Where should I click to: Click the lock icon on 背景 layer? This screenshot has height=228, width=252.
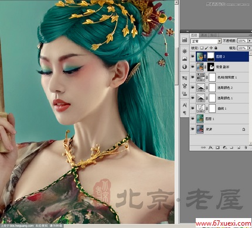coord(244,129)
